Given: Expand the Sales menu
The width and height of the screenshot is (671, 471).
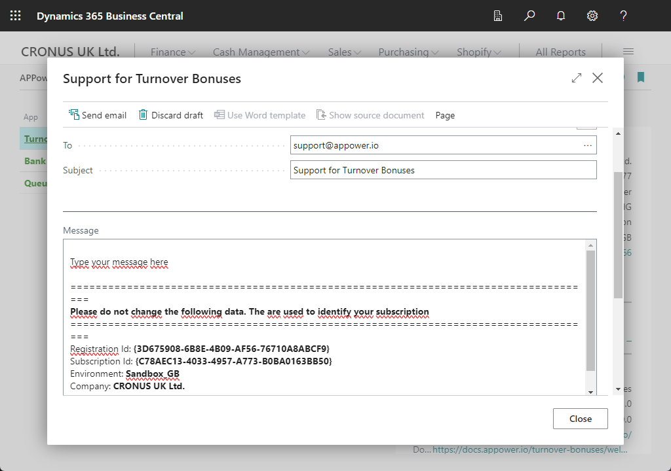Looking at the screenshot, I should coord(345,52).
